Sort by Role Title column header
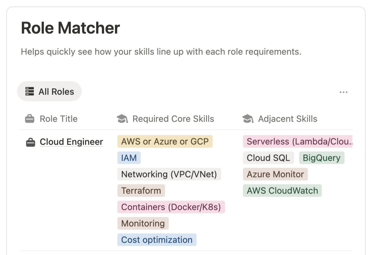The width and height of the screenshot is (372, 255). pos(58,119)
